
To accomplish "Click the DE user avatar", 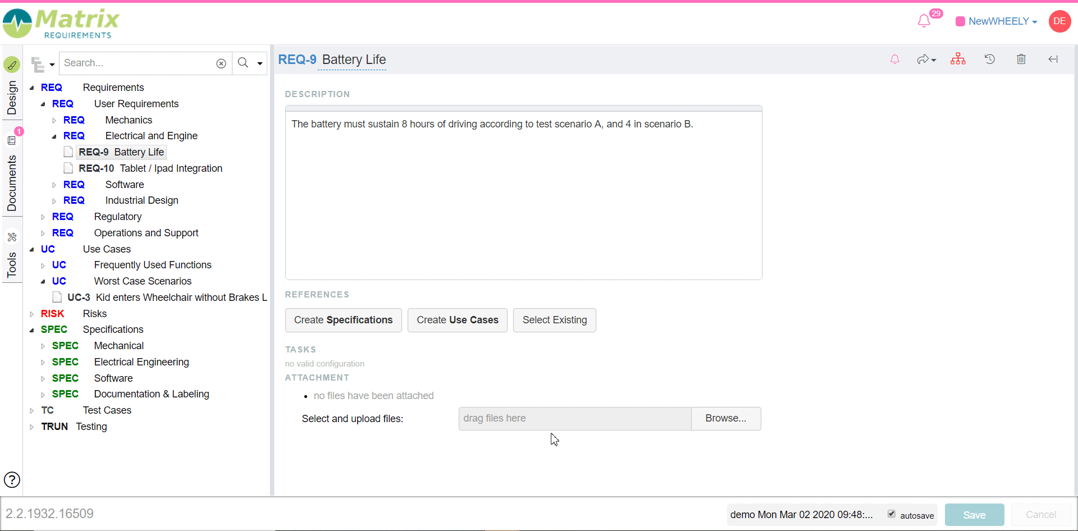I will tap(1060, 21).
